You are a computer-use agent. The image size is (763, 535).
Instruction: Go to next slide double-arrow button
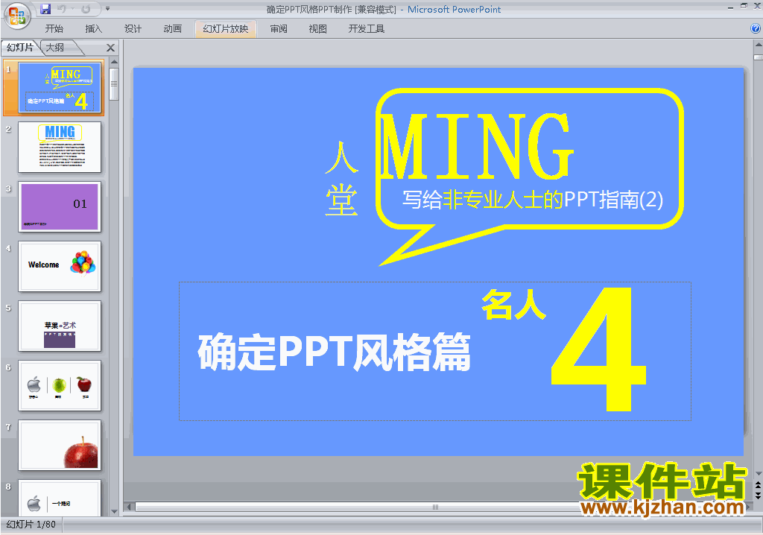click(x=758, y=495)
